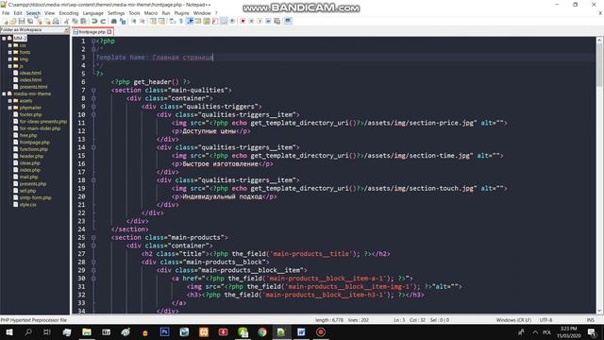This screenshot has width=604, height=340.
Task: Click the Zoom In toolbar icon
Action: [x=134, y=21]
